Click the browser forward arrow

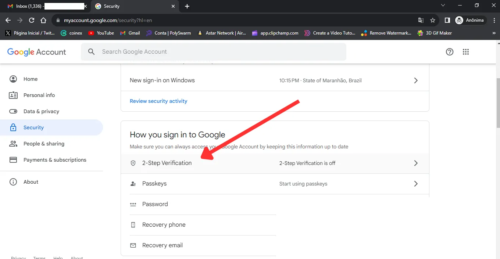[x=20, y=20]
